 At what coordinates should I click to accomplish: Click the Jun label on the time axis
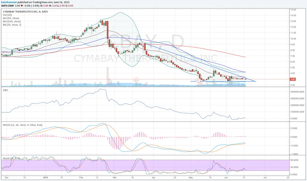click(226, 178)
